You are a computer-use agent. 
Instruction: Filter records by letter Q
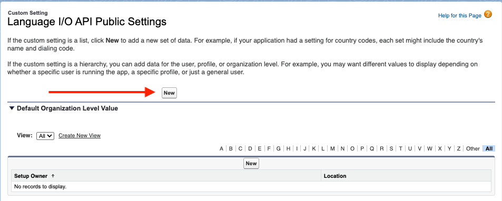pyautogui.click(x=372, y=148)
